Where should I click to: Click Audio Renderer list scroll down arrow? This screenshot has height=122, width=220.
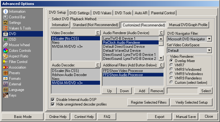(161, 58)
